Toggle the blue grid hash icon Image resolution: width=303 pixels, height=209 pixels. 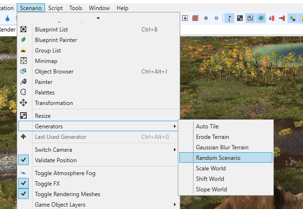216,18
